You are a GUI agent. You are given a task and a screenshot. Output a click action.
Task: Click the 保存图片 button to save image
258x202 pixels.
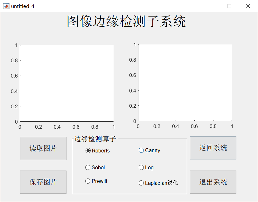[x=43, y=182]
